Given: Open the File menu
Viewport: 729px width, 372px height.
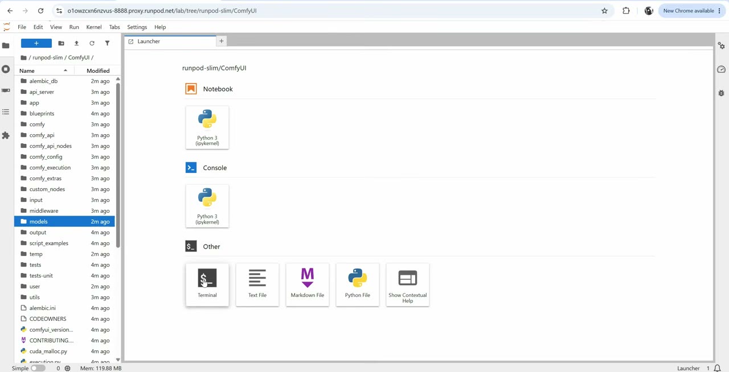Looking at the screenshot, I should click(22, 27).
